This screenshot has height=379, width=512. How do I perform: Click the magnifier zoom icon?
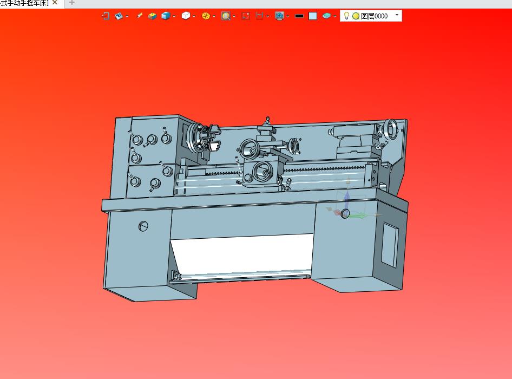226,16
